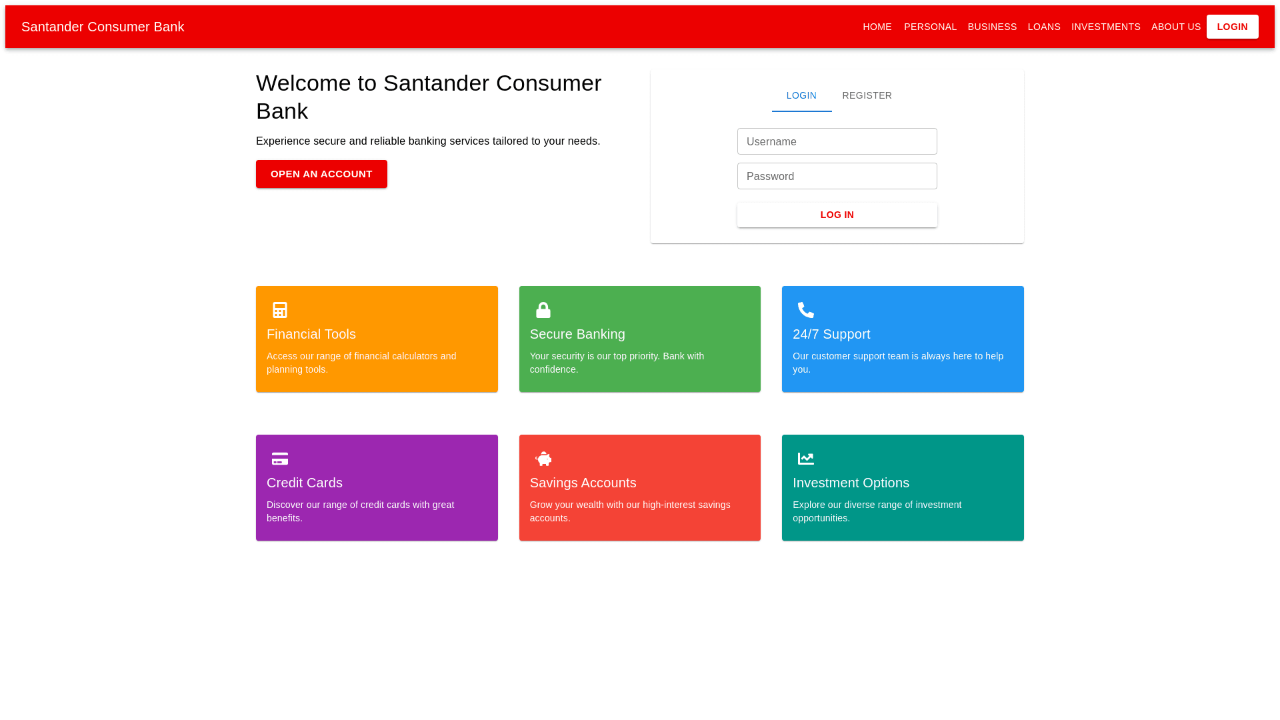Click into the Password field

coord(837,176)
